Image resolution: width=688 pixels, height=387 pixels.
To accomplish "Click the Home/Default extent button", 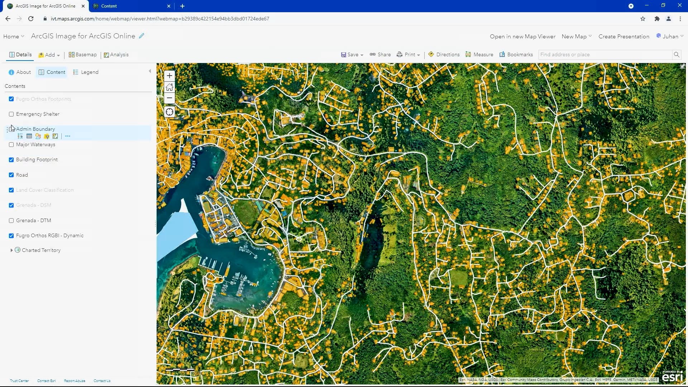I will pos(169,87).
